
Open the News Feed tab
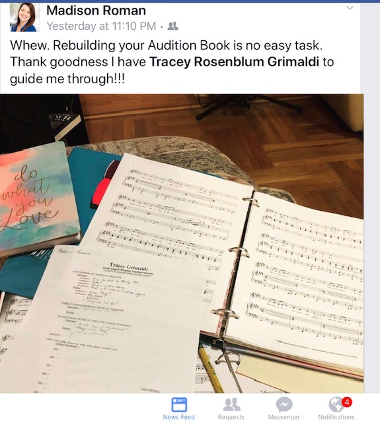click(179, 408)
